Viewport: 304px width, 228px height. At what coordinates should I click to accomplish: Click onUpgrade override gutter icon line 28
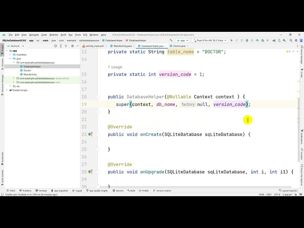[90, 171]
